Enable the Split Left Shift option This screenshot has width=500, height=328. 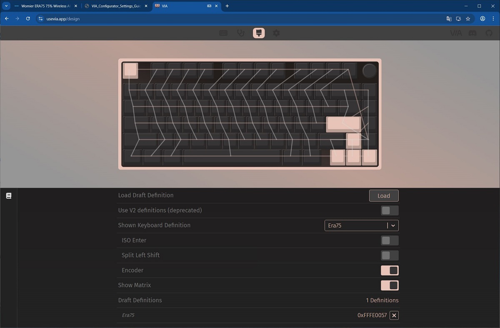[x=390, y=255]
